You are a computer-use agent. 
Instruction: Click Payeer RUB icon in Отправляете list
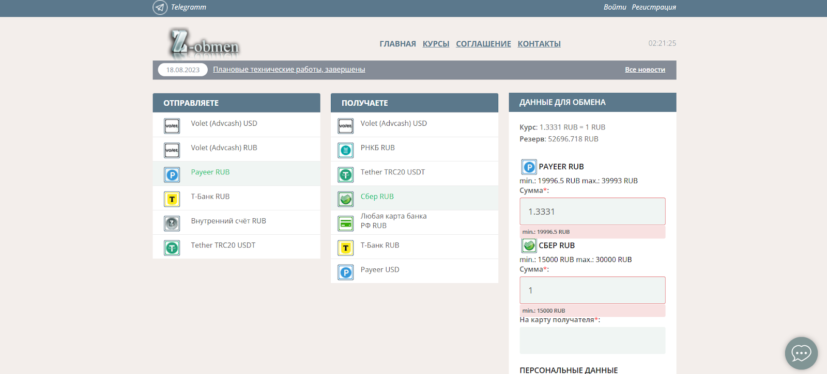click(172, 175)
